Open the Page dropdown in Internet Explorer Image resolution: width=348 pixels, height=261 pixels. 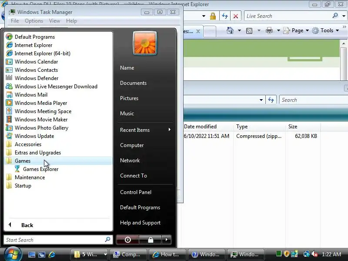pos(296,30)
